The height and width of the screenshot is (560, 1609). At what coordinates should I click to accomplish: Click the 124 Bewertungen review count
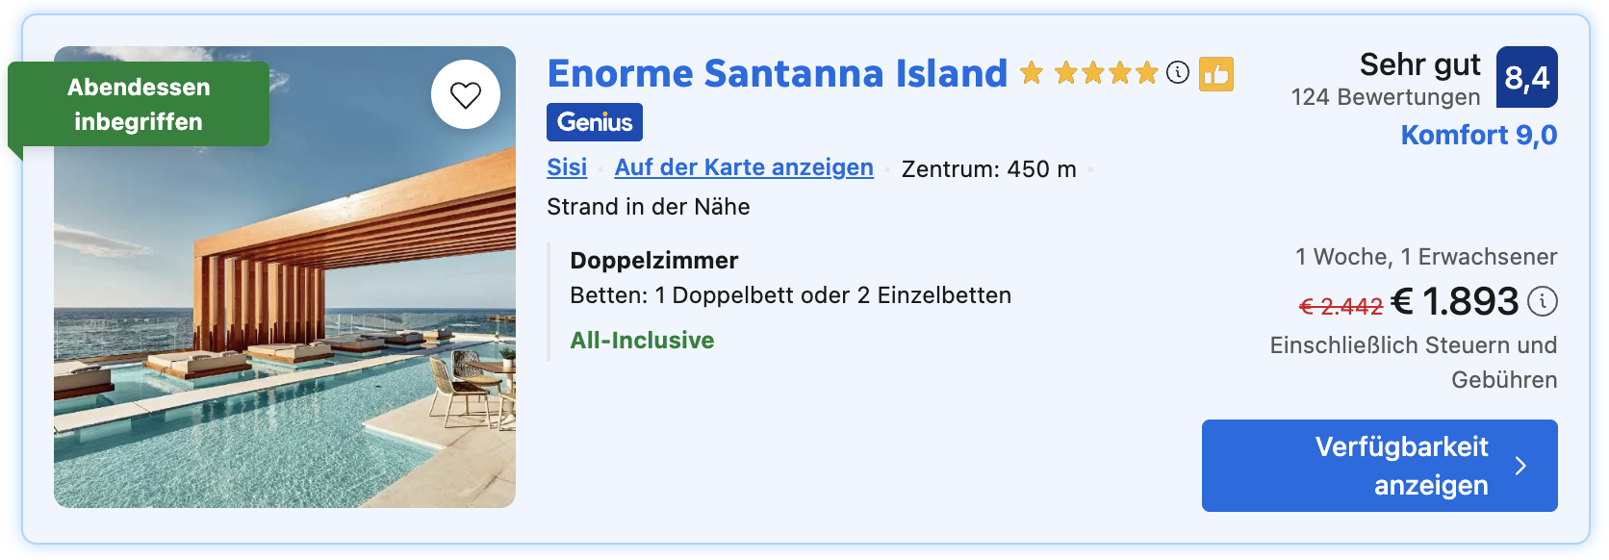pos(1386,97)
